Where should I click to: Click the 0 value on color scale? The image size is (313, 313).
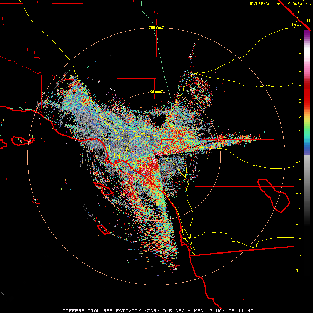(300, 147)
